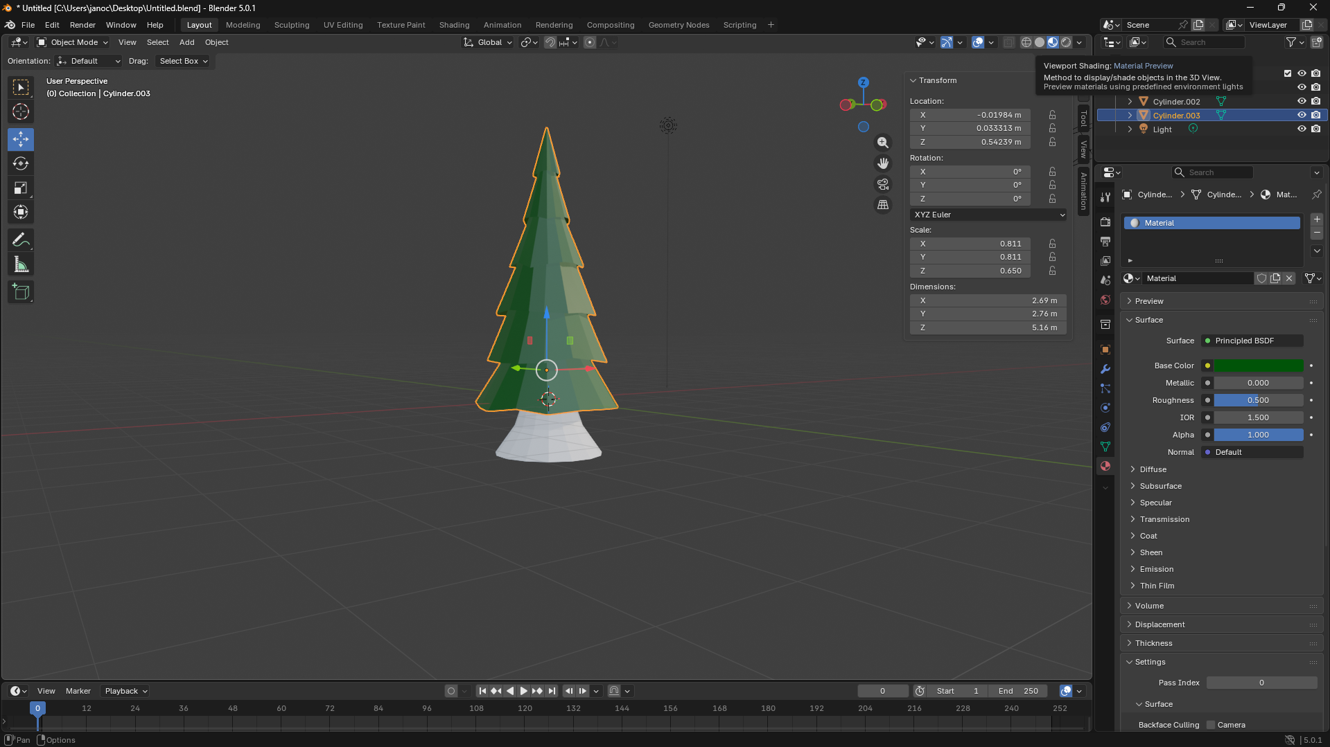Open the Object Mode dropdown
1330x747 pixels.
pos(73,42)
